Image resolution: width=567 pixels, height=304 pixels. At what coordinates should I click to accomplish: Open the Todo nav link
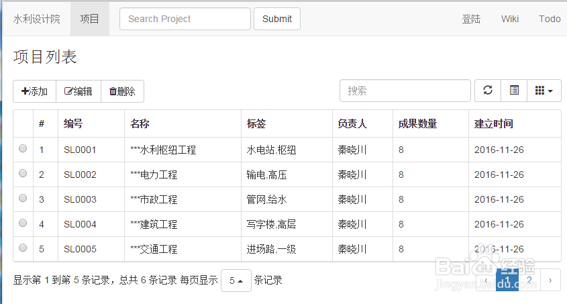(550, 19)
